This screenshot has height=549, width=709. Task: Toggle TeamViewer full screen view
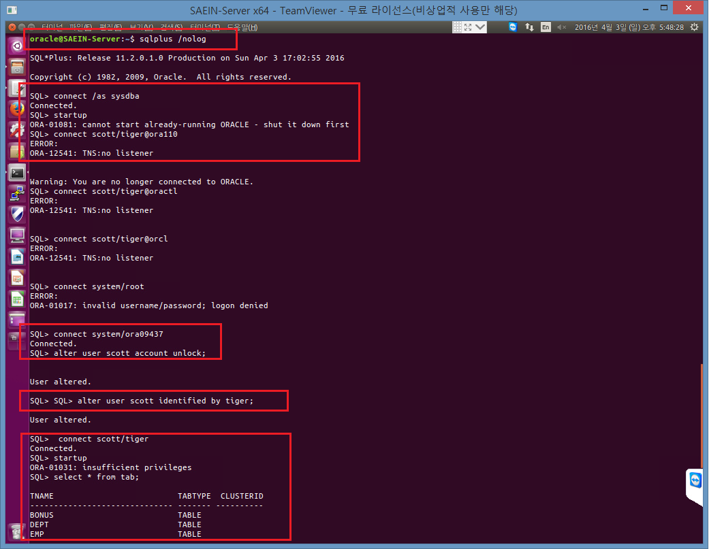click(468, 27)
